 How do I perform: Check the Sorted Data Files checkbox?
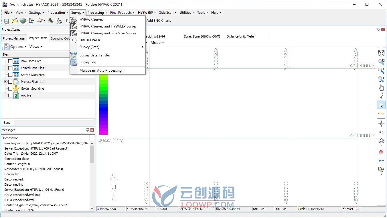tap(10, 75)
